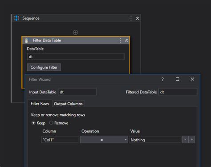Click the DataTable input field in the activity

(76, 57)
